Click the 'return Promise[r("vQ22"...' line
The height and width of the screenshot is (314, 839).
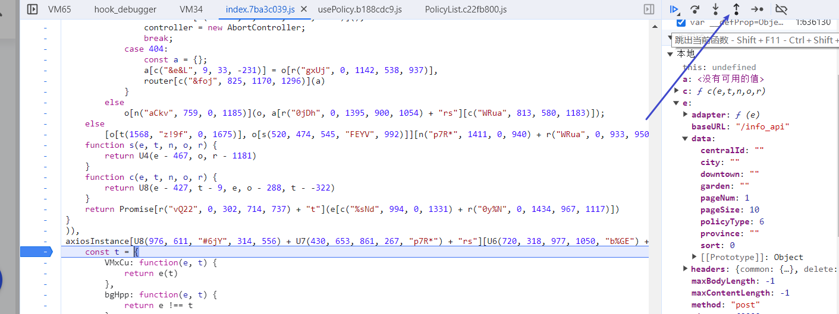[353, 210]
